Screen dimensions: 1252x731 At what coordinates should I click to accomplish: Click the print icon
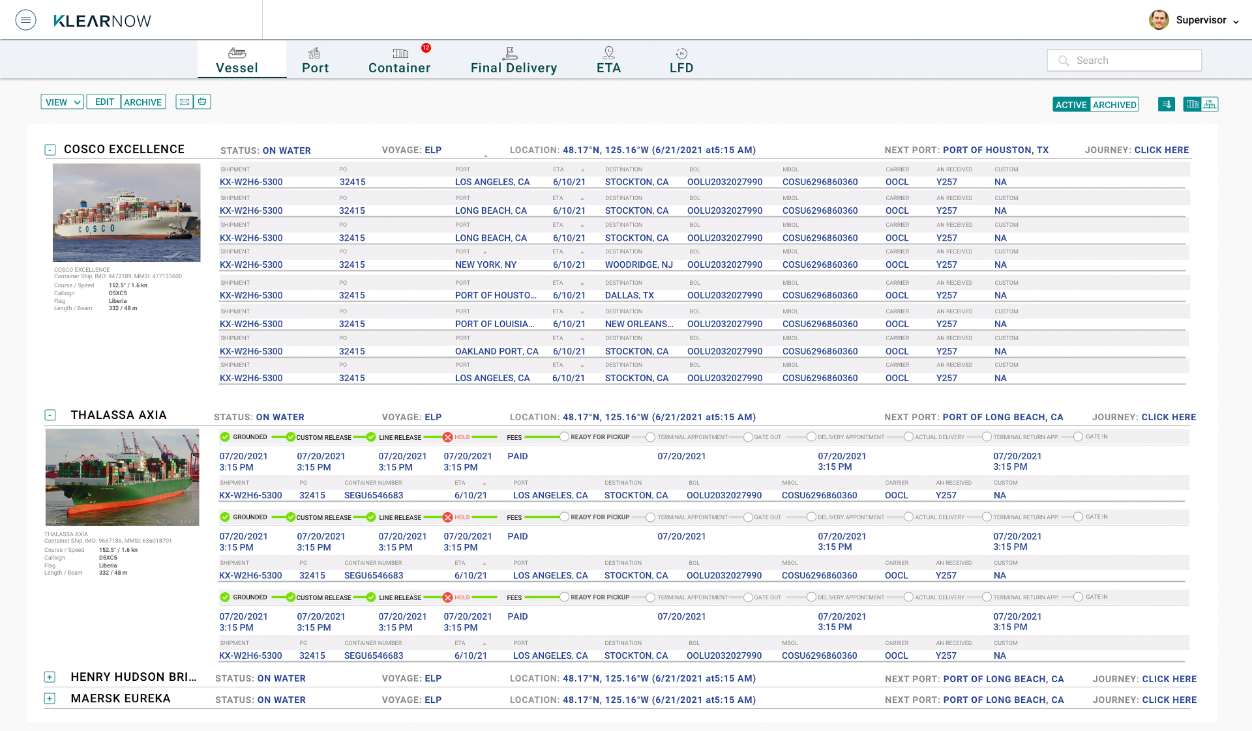pos(202,102)
